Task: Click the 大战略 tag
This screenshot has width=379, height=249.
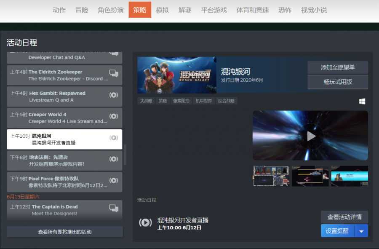Action: pos(146,101)
